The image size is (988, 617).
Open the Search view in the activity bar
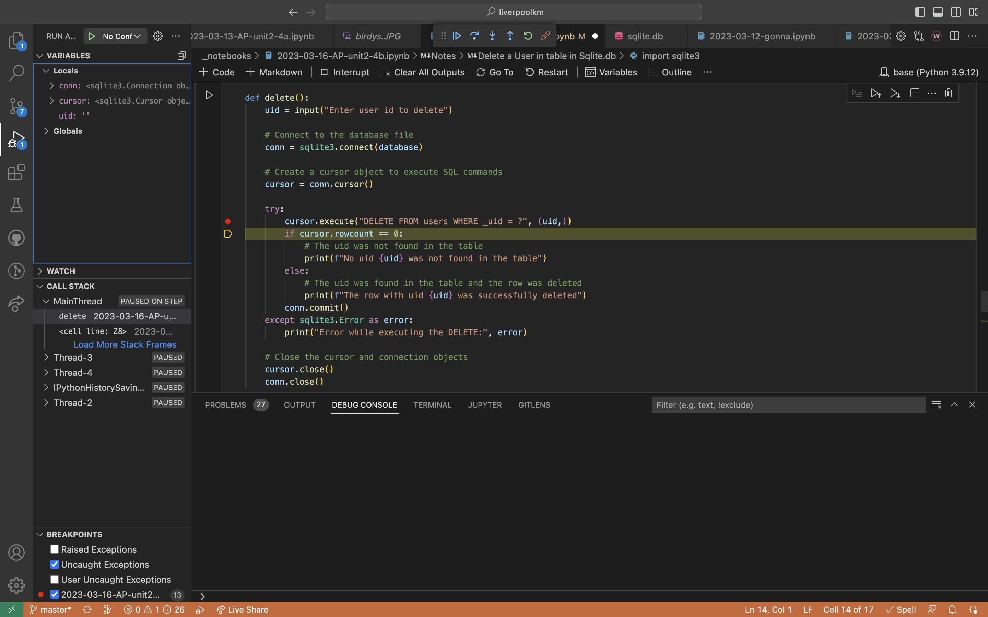tap(16, 73)
